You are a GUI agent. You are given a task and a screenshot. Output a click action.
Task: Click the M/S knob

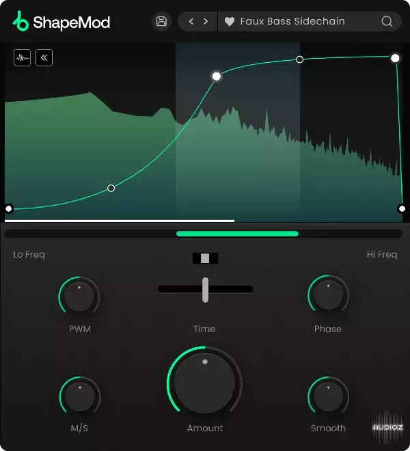[x=80, y=396]
